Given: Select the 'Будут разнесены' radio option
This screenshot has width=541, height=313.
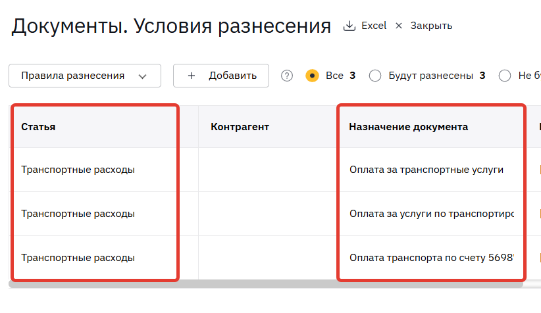Looking at the screenshot, I should 375,76.
